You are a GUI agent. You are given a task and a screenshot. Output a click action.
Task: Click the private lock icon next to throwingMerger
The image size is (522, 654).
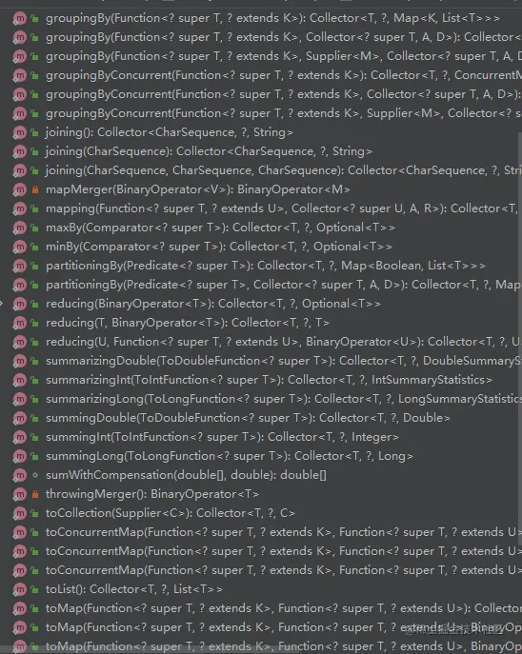(35, 494)
